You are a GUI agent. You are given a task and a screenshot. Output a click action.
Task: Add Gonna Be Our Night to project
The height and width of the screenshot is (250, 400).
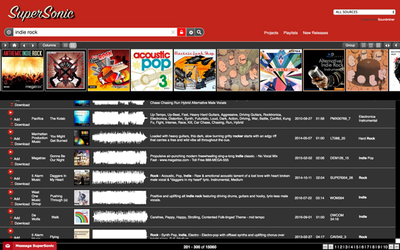(15, 159)
